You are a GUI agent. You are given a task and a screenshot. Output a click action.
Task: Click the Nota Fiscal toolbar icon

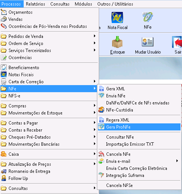pos(117,17)
